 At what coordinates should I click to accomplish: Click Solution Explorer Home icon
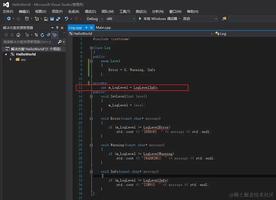coord(18,35)
